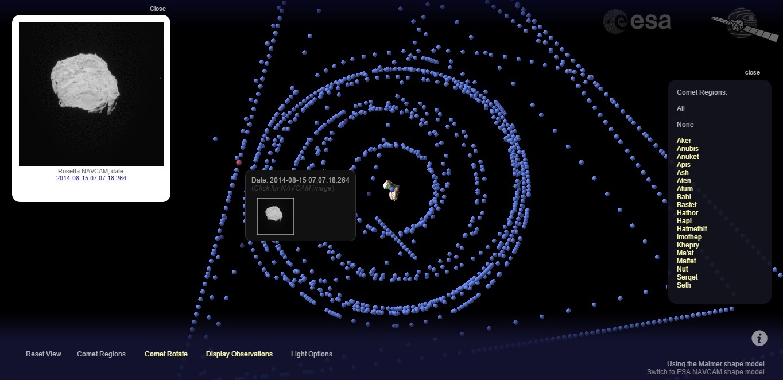
Task: Click the ESA logo
Action: click(x=637, y=22)
